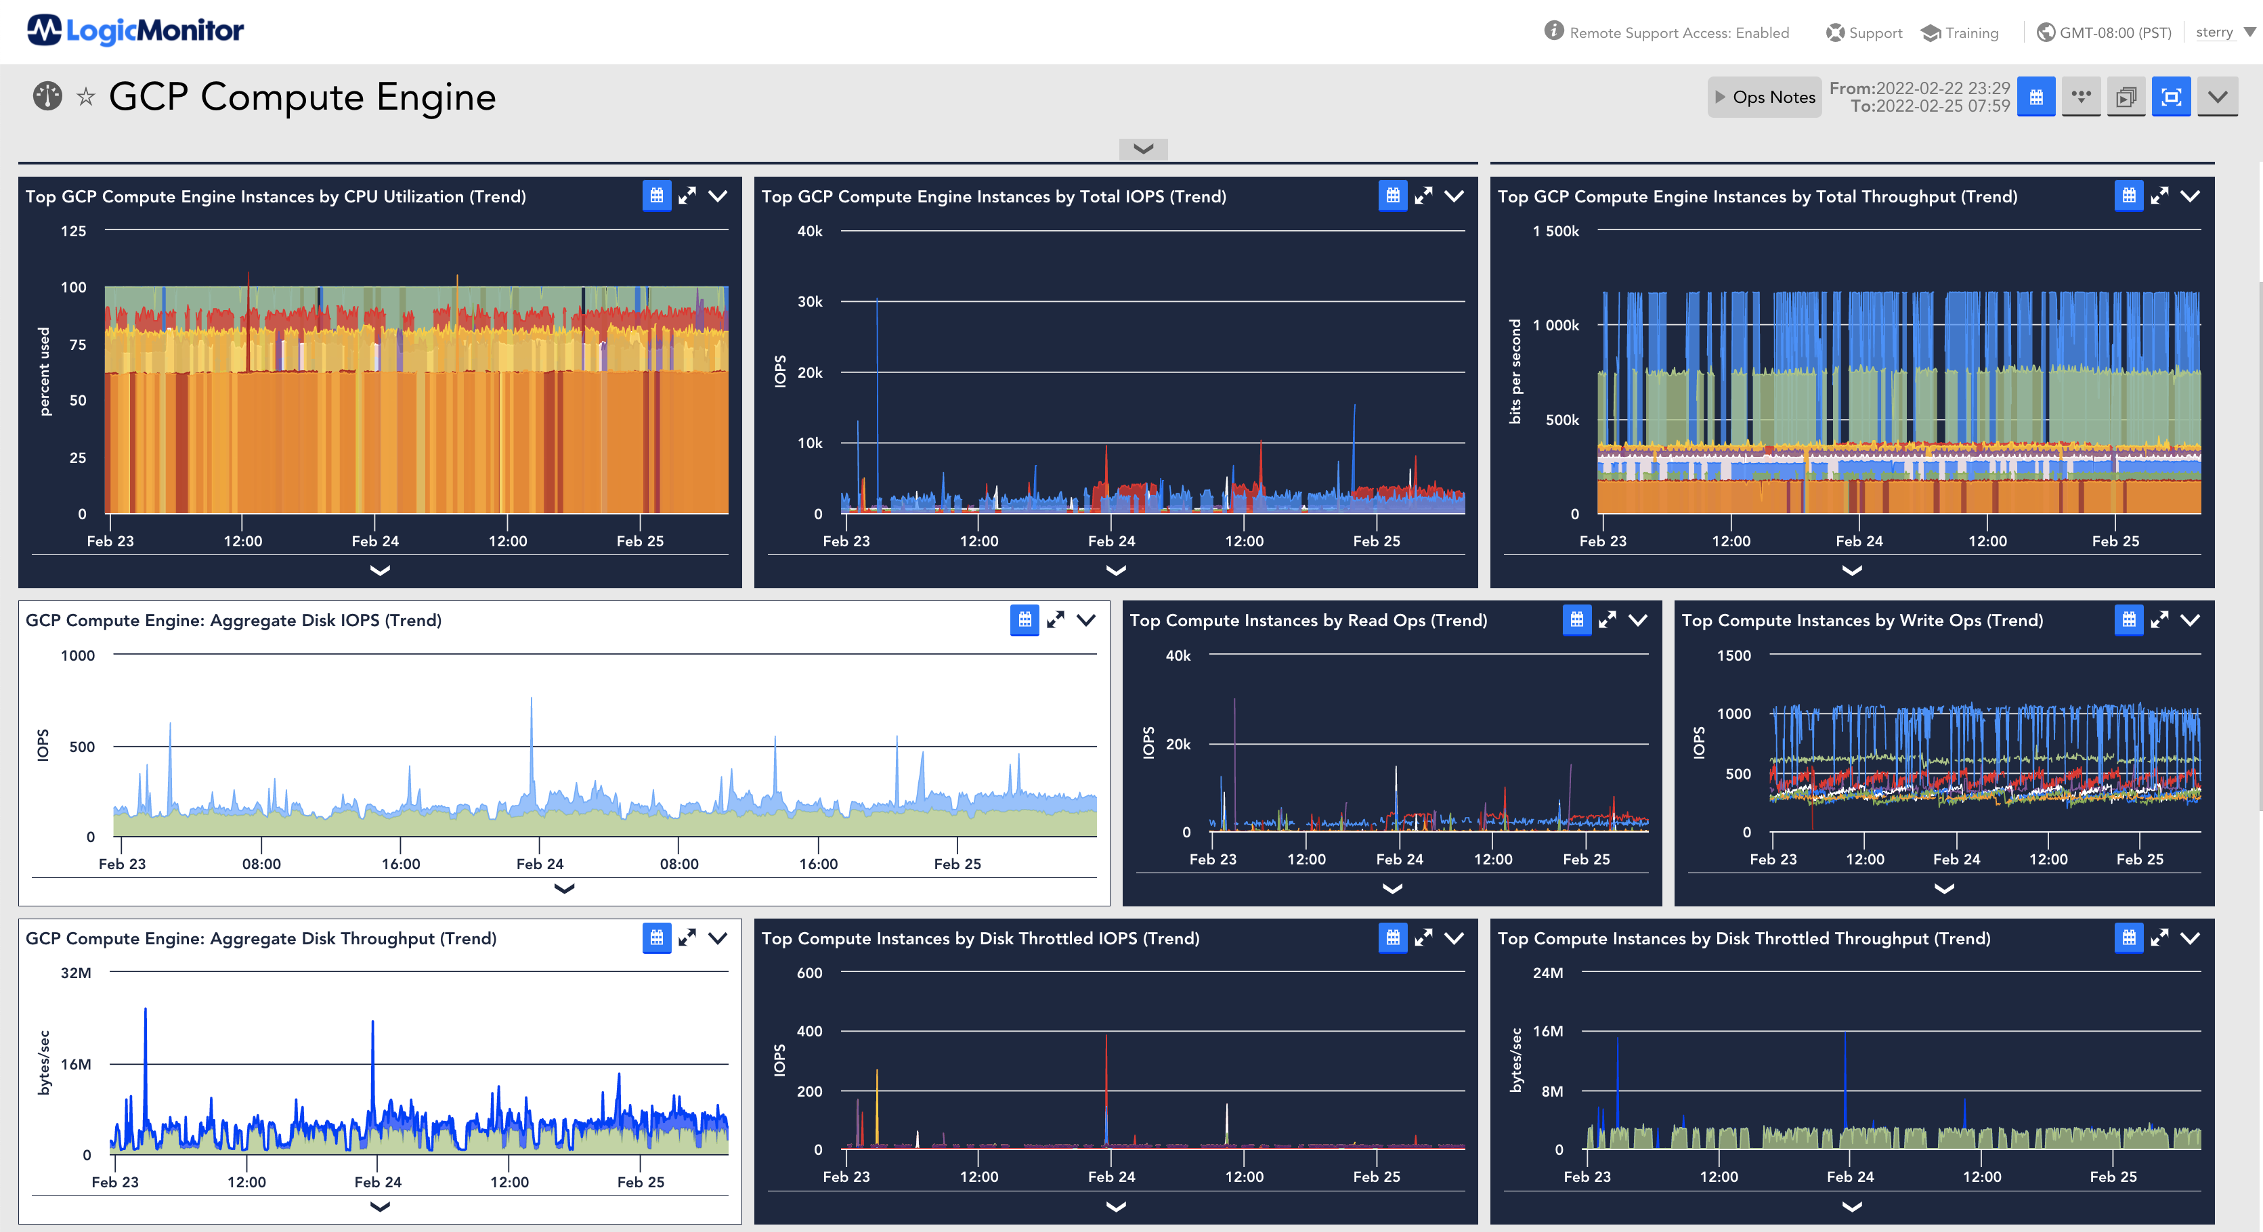Screen dimensions: 2263x1232
Task: Open calendar for Read Ops widget
Action: click(1577, 620)
